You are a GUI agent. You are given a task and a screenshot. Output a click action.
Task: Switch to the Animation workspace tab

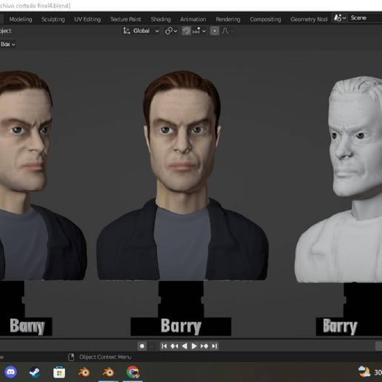click(193, 19)
